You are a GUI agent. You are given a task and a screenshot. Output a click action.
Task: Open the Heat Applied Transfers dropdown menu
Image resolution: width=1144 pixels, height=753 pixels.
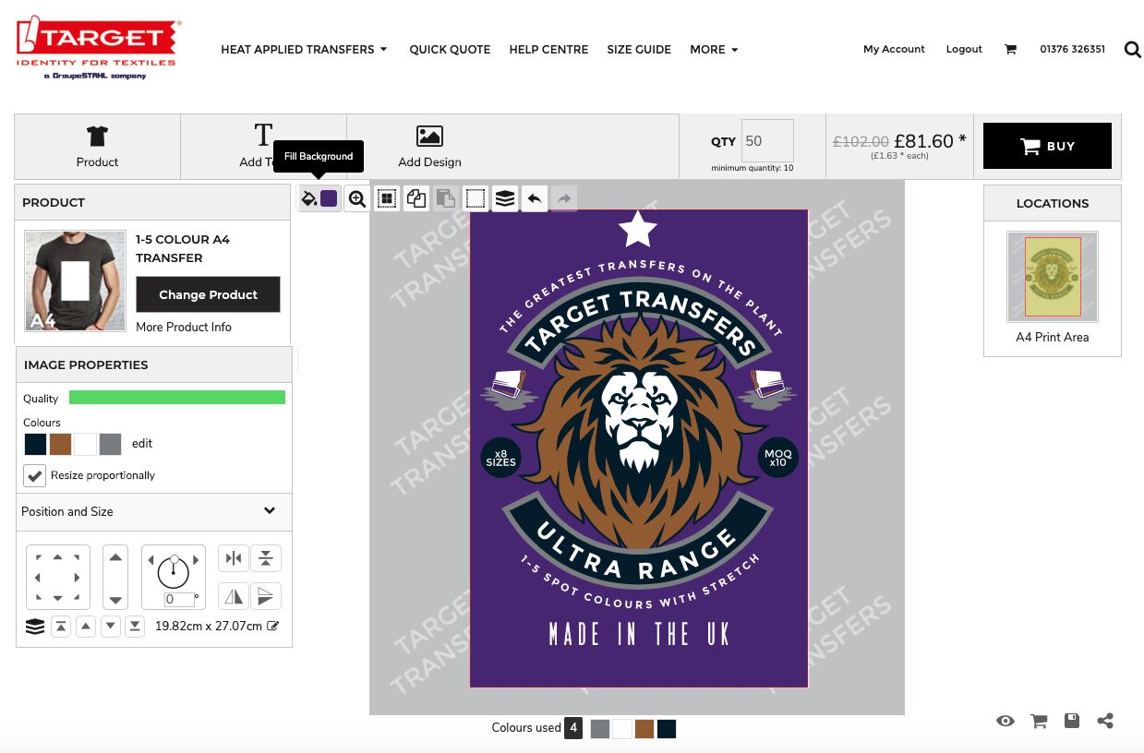[x=304, y=50]
